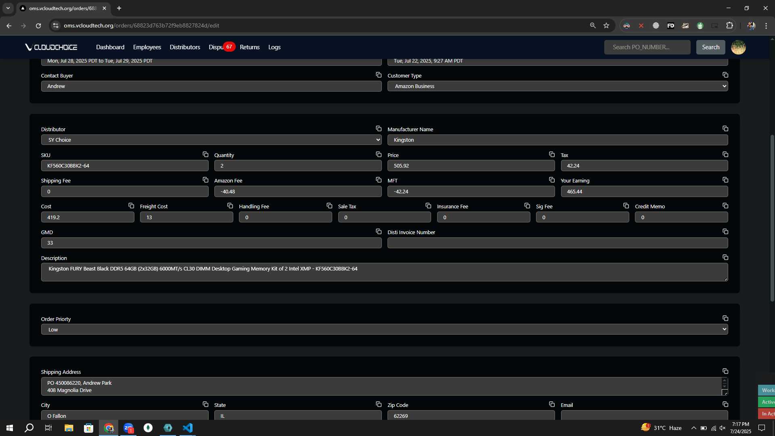Viewport: 775px width, 436px height.
Task: Copy the Sig Fee value
Action: pos(626,206)
